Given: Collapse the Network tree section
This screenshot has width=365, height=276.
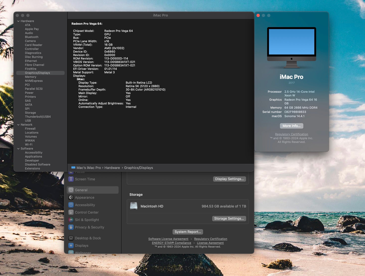Looking at the screenshot, I should [18, 125].
